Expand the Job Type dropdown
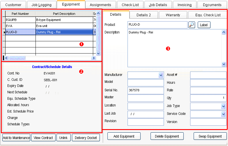Viewport: 228px width, 146px height. pos(223,106)
